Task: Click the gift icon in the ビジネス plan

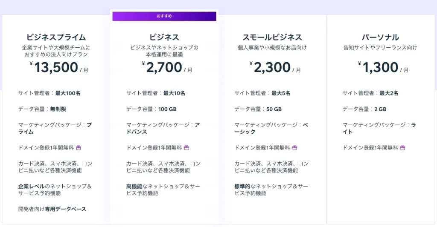Action: coord(186,148)
